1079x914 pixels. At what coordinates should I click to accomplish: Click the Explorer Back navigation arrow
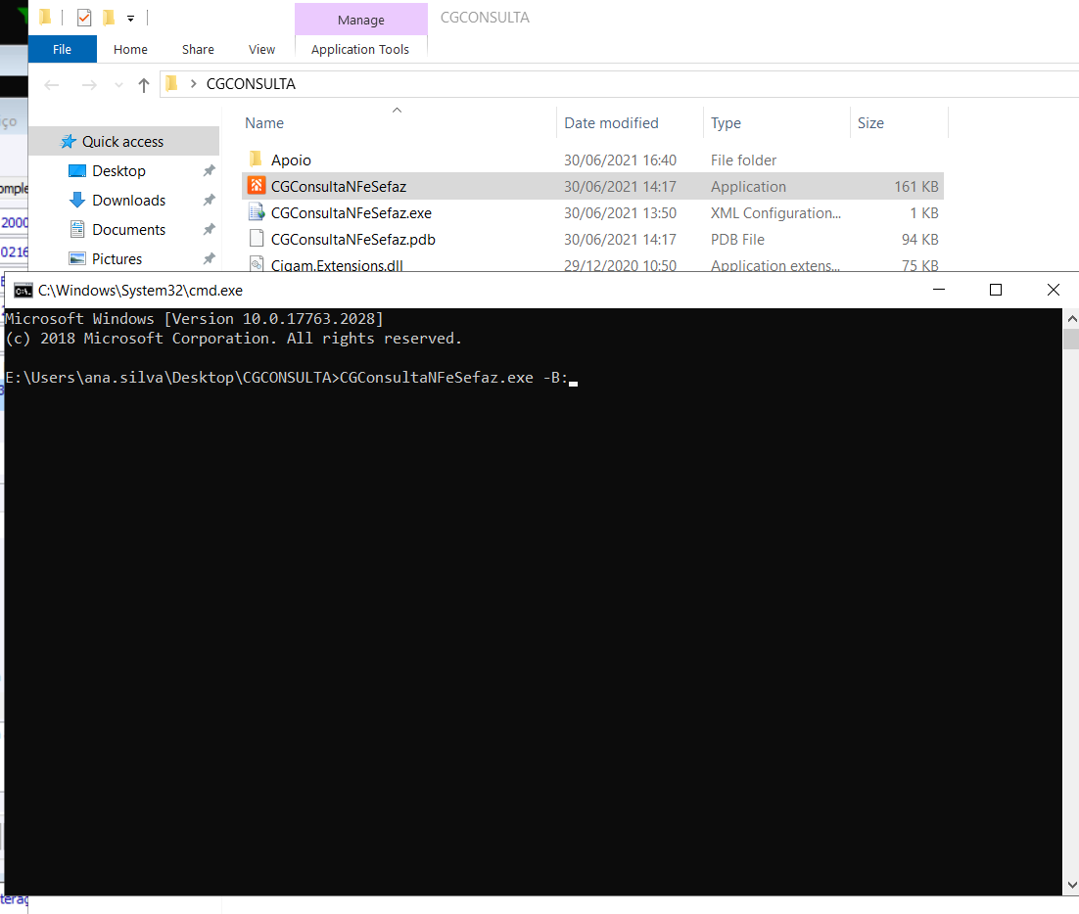click(x=52, y=85)
